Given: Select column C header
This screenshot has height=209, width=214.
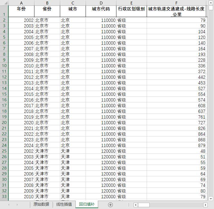Looking at the screenshot, I should coord(73,3).
